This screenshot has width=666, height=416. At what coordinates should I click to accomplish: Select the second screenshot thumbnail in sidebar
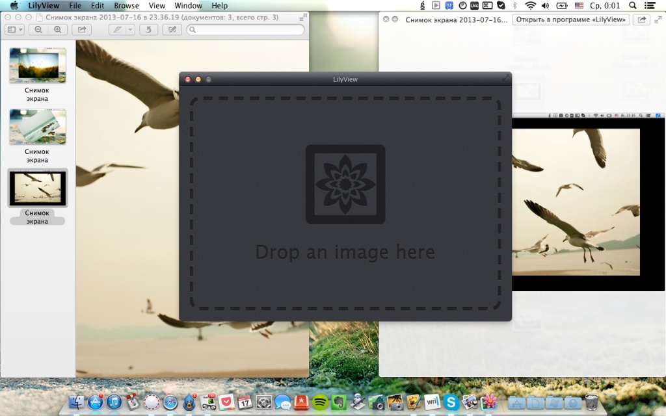click(x=37, y=127)
